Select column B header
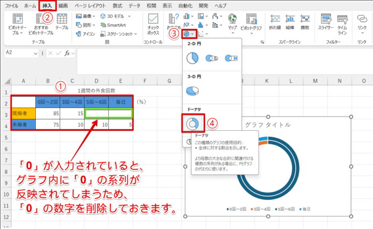The width and height of the screenshot is (373, 229). (x=48, y=81)
